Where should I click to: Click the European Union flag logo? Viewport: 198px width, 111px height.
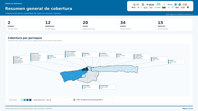pyautogui.click(x=188, y=7)
